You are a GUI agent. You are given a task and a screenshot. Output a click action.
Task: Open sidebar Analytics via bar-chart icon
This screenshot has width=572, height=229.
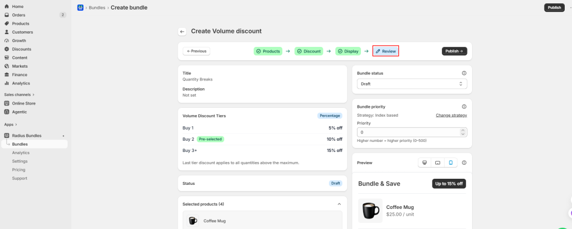[x=7, y=83]
